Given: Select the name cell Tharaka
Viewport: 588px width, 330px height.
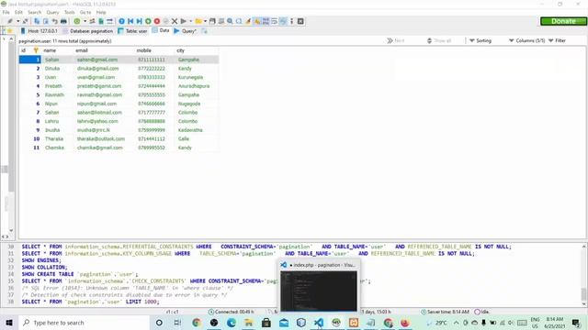Looking at the screenshot, I should [x=54, y=138].
